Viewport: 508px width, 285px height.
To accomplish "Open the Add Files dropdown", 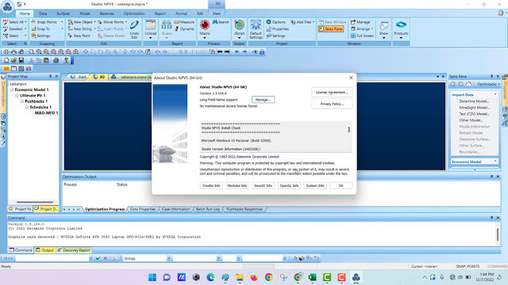I will click(314, 22).
